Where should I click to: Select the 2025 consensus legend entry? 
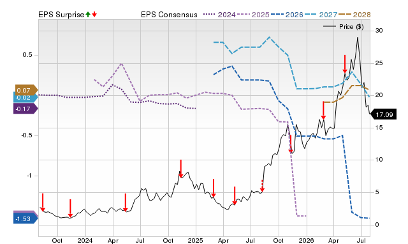tap(253, 15)
